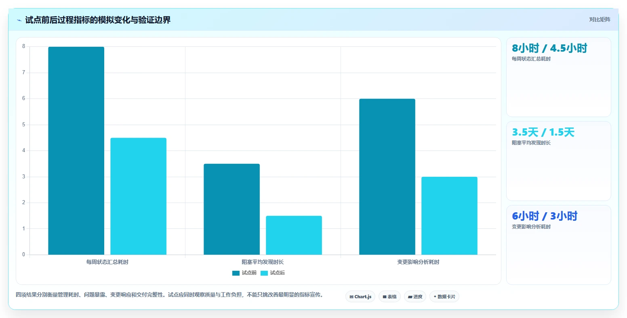Click the 试点前 bar for 阻塞平均发现时长

click(x=232, y=209)
